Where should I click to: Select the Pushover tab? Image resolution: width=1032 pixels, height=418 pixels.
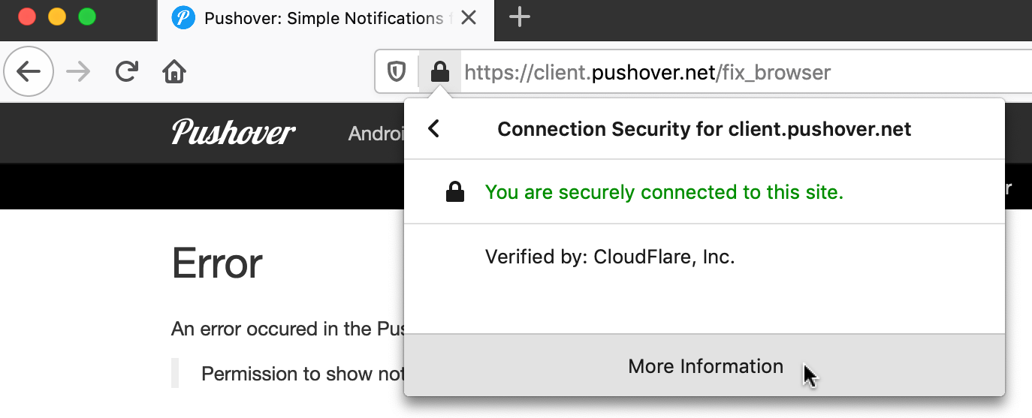315,18
